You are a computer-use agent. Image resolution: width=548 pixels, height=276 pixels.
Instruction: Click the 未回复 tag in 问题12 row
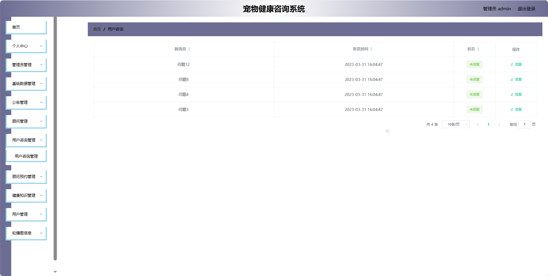pyautogui.click(x=475, y=64)
